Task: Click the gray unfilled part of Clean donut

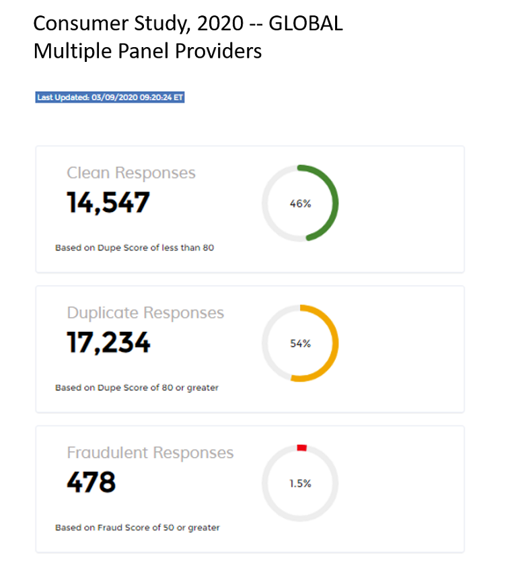Action: pos(266,203)
